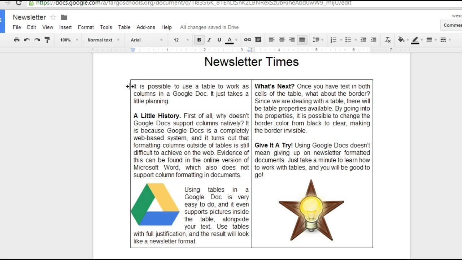Click the numbered list icon
Viewport: 462px width, 260px height.
click(x=334, y=40)
